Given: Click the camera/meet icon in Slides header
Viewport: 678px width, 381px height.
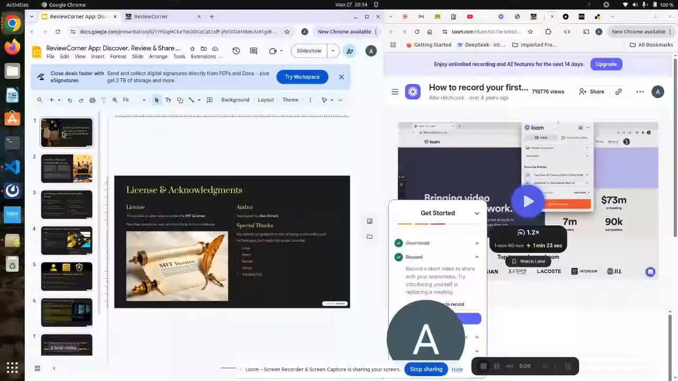Looking at the screenshot, I should (273, 51).
